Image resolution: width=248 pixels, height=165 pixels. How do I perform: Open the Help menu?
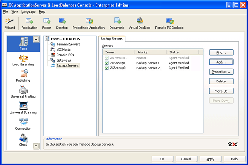point(42,12)
